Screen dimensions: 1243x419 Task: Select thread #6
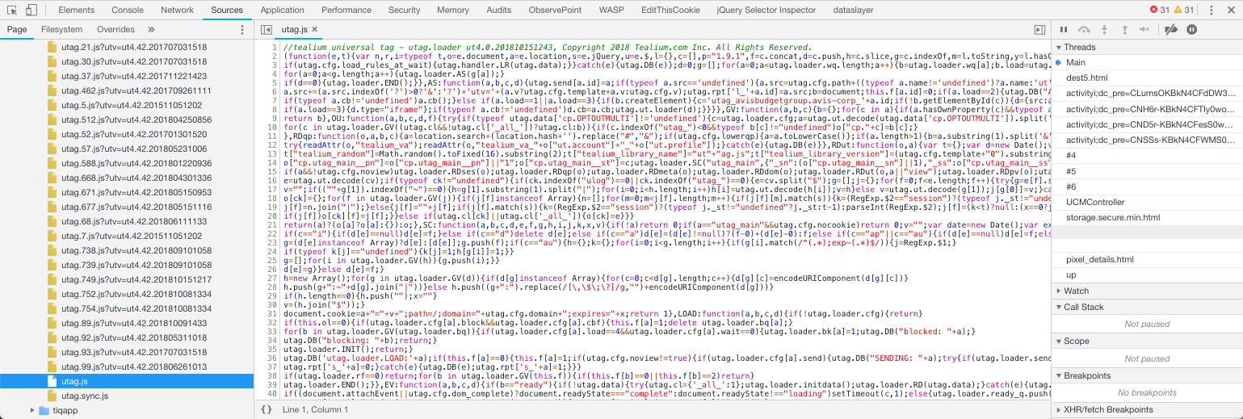(1147, 186)
